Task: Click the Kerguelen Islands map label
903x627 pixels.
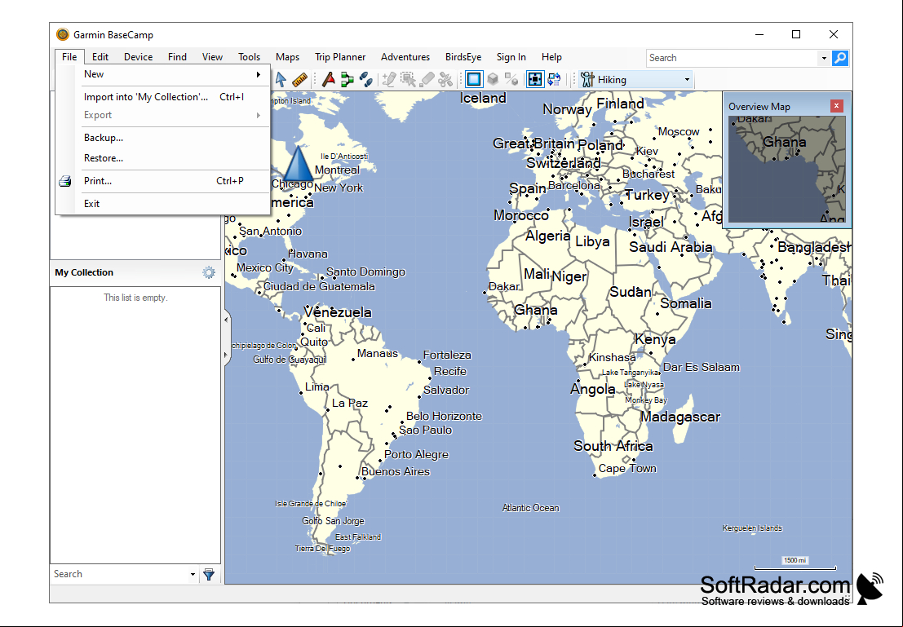Action: click(752, 528)
